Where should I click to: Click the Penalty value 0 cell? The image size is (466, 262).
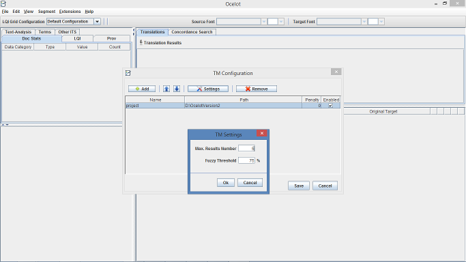pyautogui.click(x=311, y=106)
